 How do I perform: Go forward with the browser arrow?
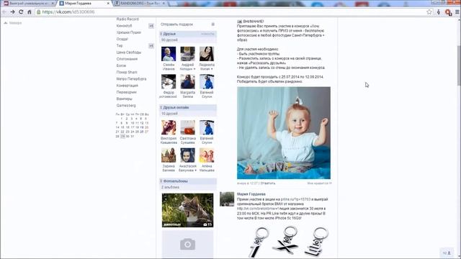tap(13, 12)
